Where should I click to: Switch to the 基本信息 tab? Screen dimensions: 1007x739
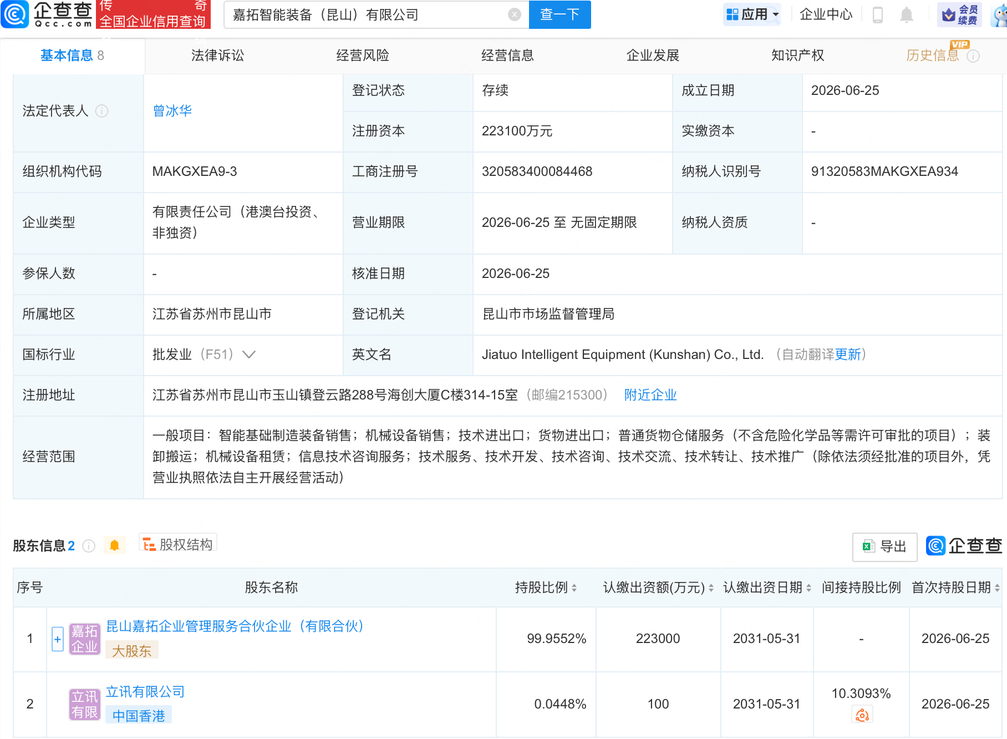(x=72, y=55)
